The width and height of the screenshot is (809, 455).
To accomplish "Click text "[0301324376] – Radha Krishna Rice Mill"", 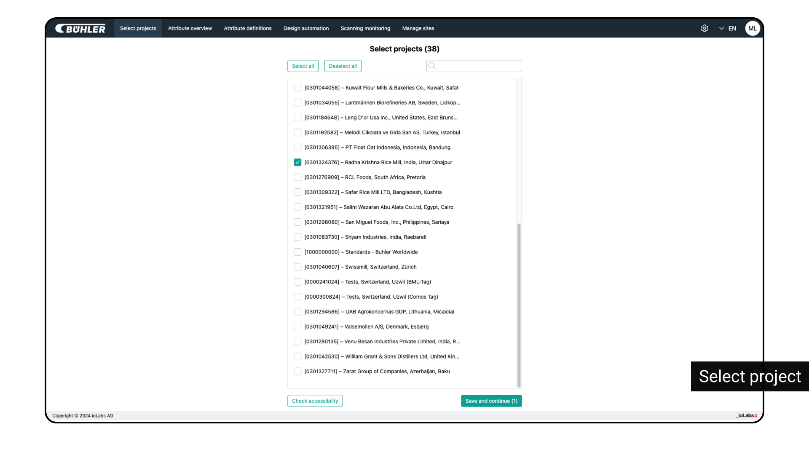I will click(x=353, y=162).
